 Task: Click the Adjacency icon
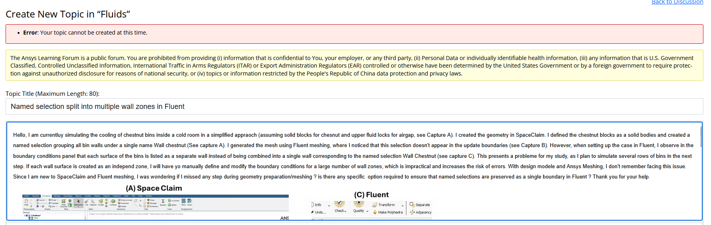pyautogui.click(x=412, y=212)
